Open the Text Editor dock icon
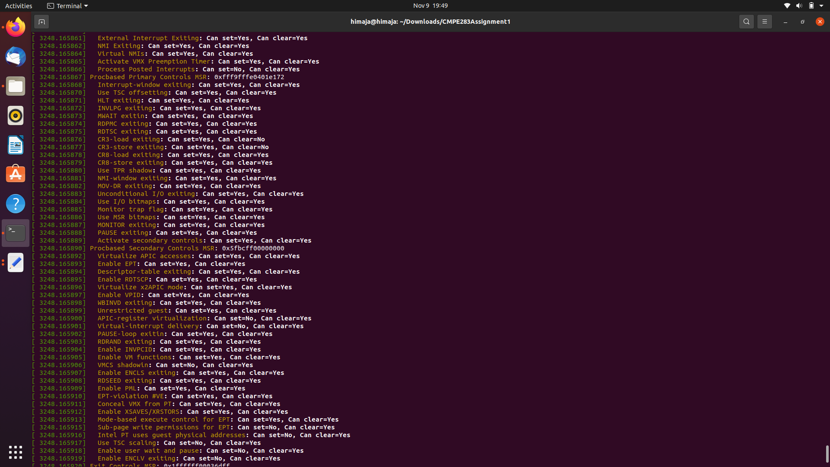Viewport: 830px width, 467px height. [16, 262]
